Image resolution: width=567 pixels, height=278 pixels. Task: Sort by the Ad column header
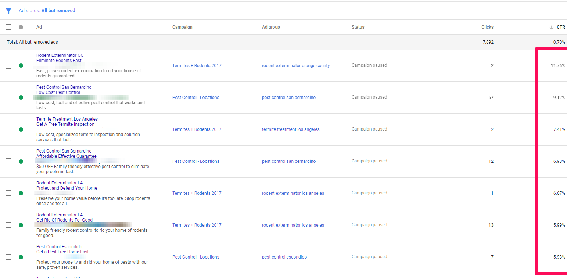[x=39, y=27]
